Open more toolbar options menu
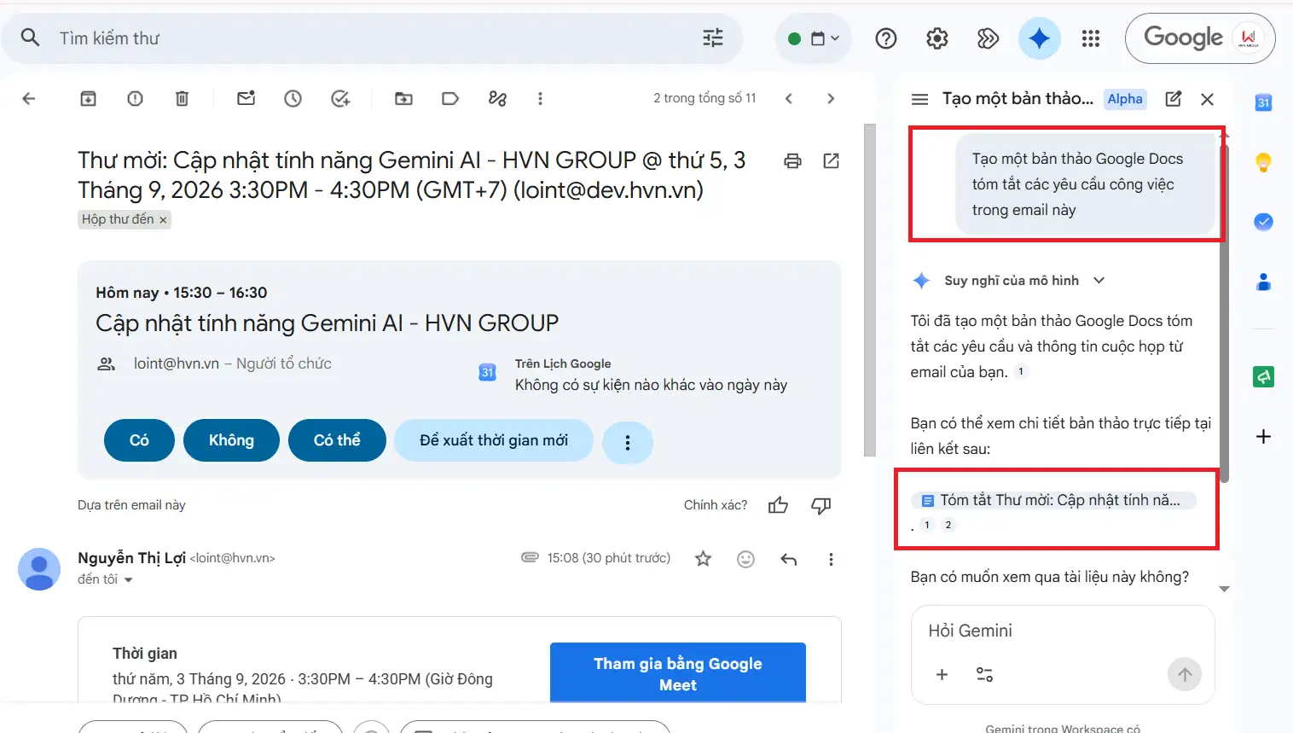The width and height of the screenshot is (1293, 733). [540, 99]
